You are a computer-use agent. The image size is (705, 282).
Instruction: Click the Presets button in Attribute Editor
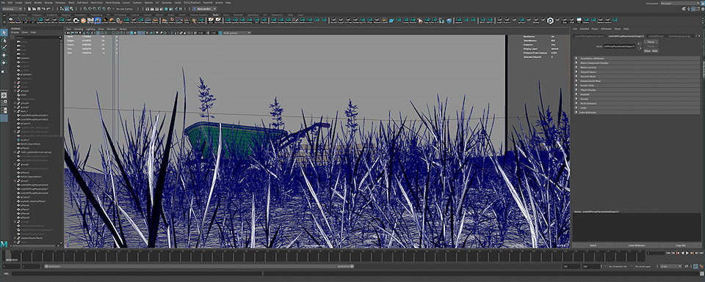point(651,46)
